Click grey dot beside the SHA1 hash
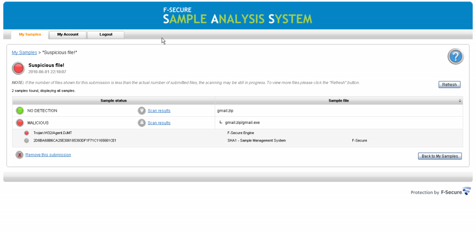This screenshot has width=476, height=233. pyautogui.click(x=26, y=141)
